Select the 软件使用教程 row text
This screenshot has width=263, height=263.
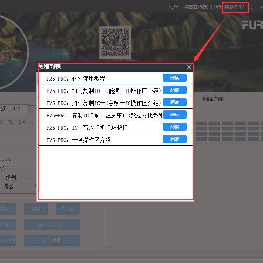point(76,79)
